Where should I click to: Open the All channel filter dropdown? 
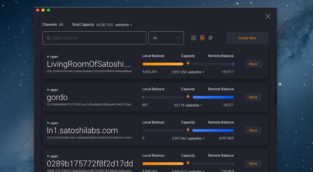click(x=166, y=38)
